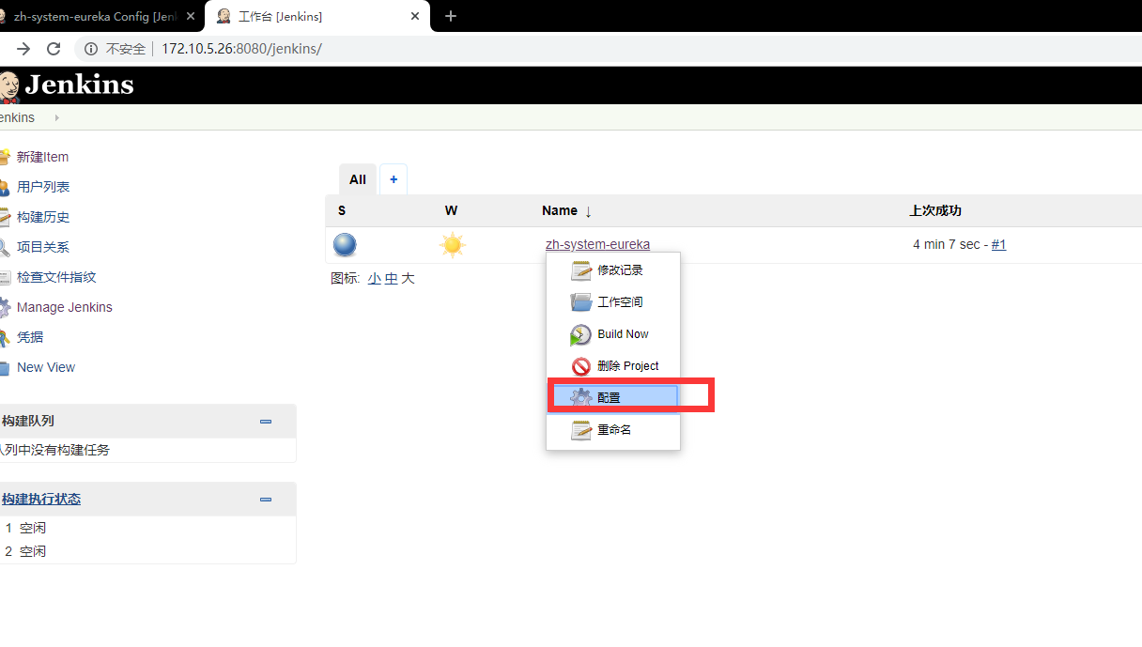Screen dimensions: 1142x647
Task: Click the 新建Item link
Action: (42, 157)
